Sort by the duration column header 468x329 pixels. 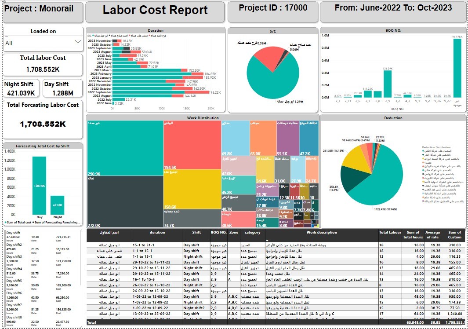pos(157,233)
